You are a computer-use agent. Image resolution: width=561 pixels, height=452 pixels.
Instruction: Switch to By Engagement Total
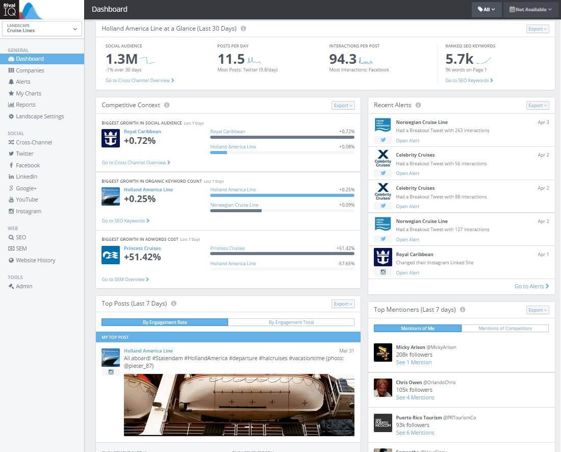pyautogui.click(x=291, y=322)
